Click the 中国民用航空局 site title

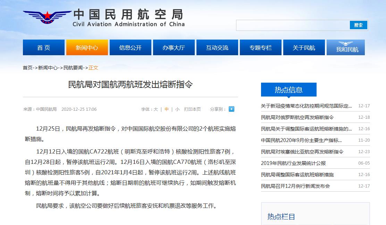128,14
